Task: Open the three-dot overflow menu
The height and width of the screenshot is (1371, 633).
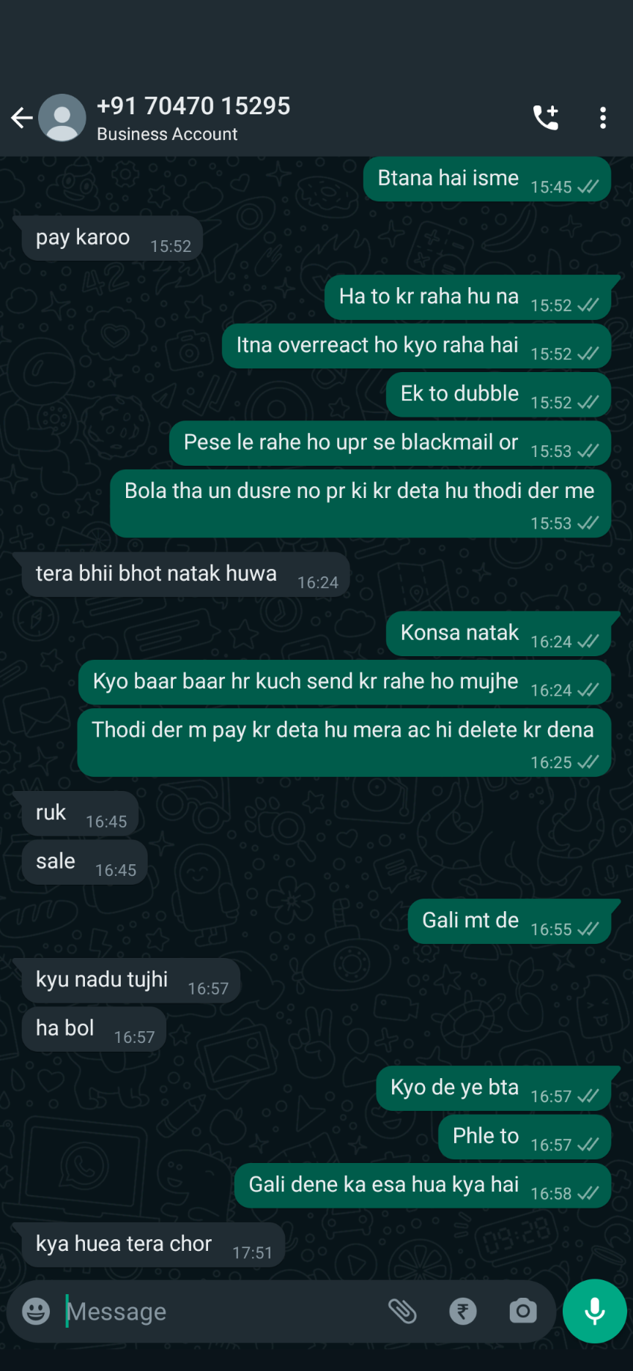Action: [x=603, y=117]
